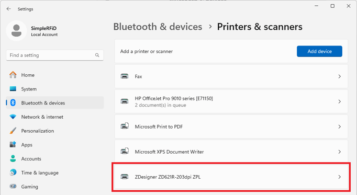Expand HP OfficeJet Pro 9010 chevron
This screenshot has width=357, height=195.
[340, 101]
